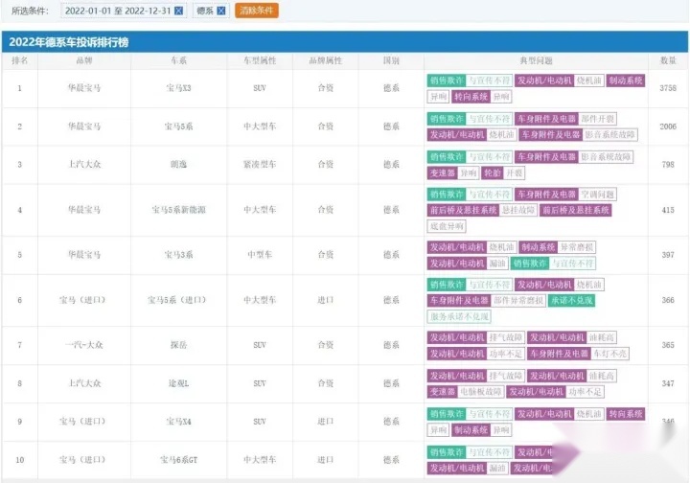Open the 宝马5系 series in rank 2
This screenshot has width=690, height=483.
(x=178, y=126)
